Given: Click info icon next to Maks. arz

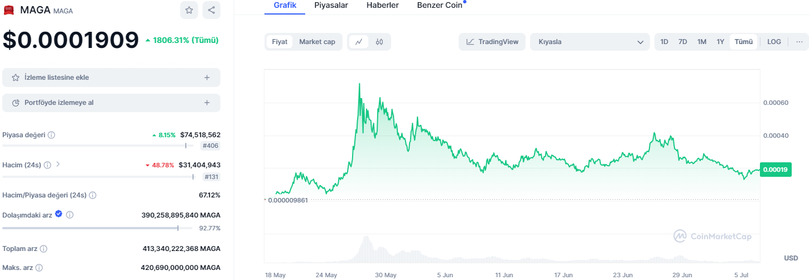Looking at the screenshot, I should [x=39, y=268].
